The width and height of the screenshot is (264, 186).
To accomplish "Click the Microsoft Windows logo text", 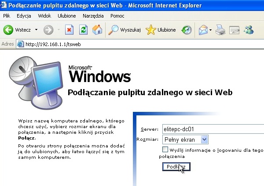I will [100, 74].
